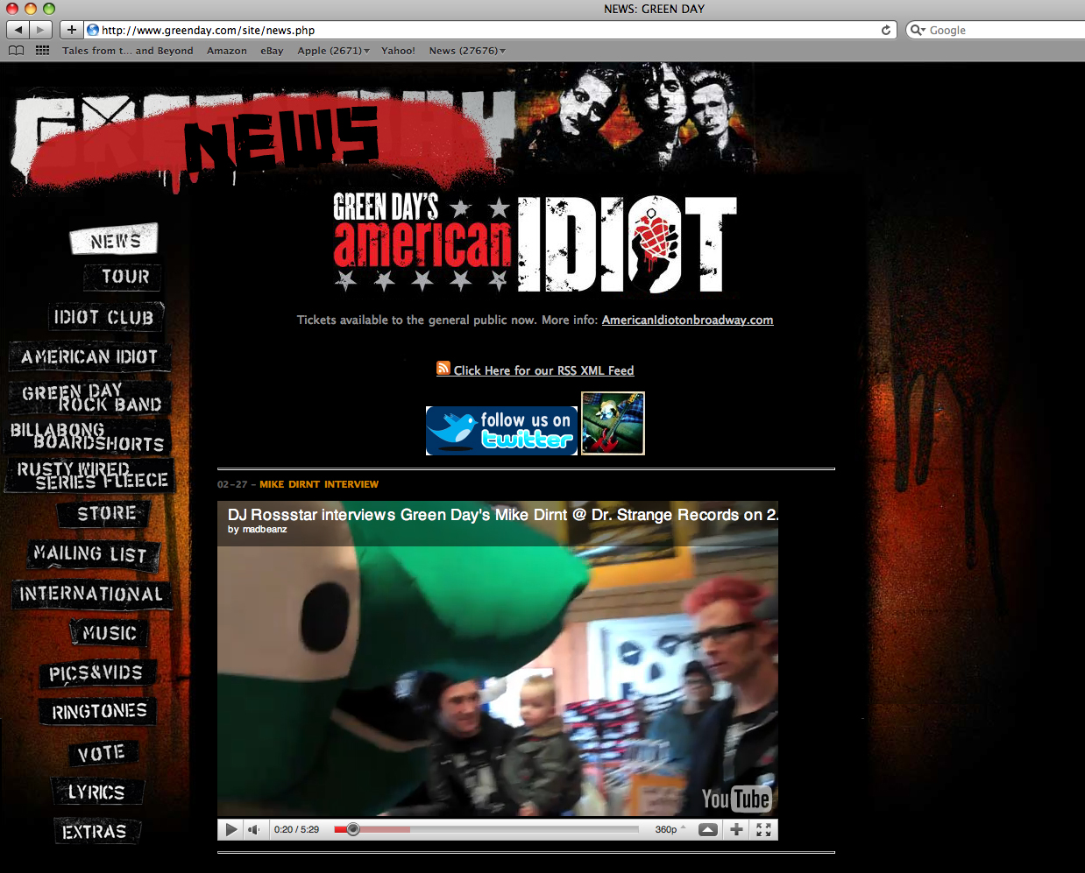The image size is (1085, 873).
Task: Open RUSTY WIRED SERIES FLEECE menu item
Action: pyautogui.click(x=91, y=475)
